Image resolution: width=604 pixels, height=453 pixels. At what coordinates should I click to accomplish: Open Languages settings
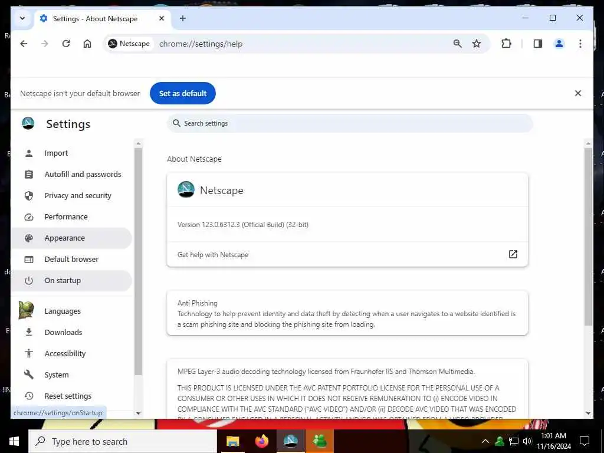pos(71,311)
